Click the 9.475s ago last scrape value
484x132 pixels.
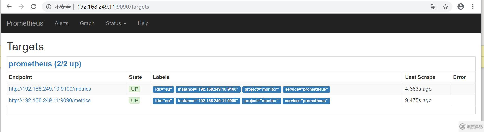418,100
